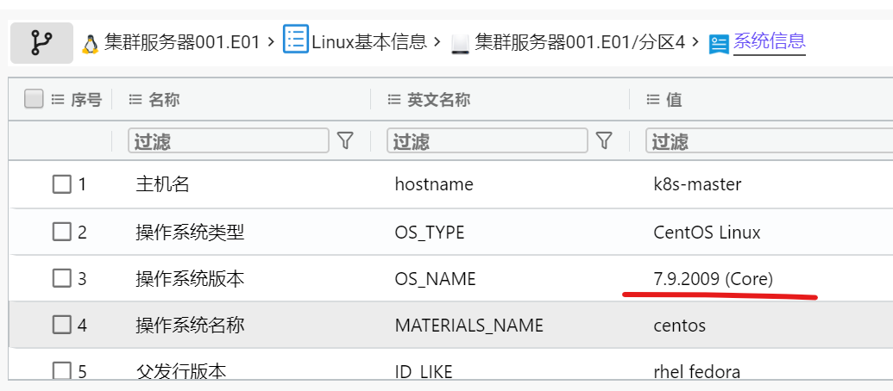
Task: Check the row 5 父发行版本 checkbox
Action: coord(61,370)
